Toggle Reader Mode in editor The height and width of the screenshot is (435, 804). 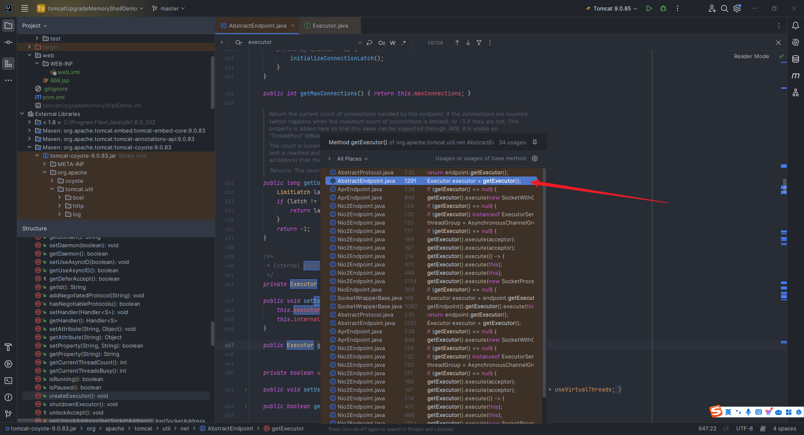(x=751, y=56)
